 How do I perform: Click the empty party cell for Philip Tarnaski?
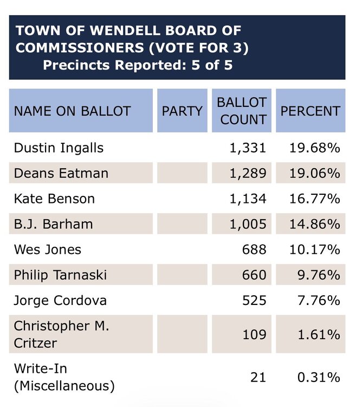tap(182, 275)
